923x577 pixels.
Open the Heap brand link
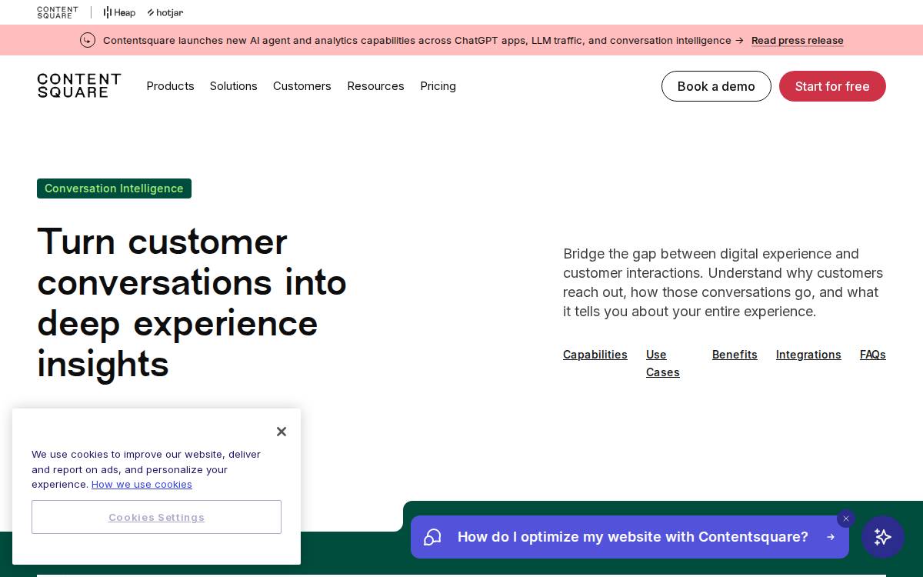[x=119, y=12]
